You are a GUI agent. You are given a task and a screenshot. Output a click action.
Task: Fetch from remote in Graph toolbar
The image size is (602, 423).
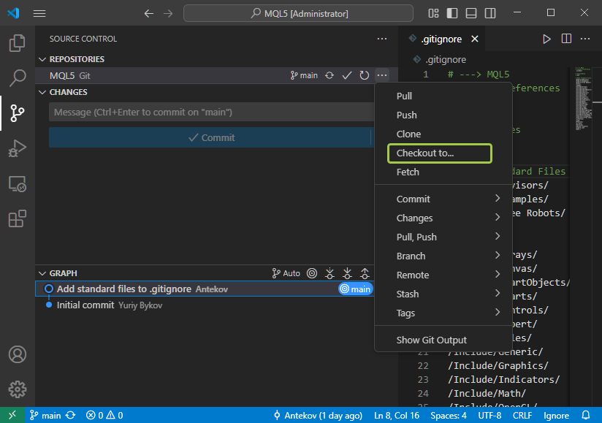coord(329,273)
